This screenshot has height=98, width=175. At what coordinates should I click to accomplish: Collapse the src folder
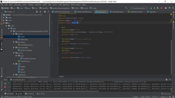pyautogui.click(x=4, y=23)
